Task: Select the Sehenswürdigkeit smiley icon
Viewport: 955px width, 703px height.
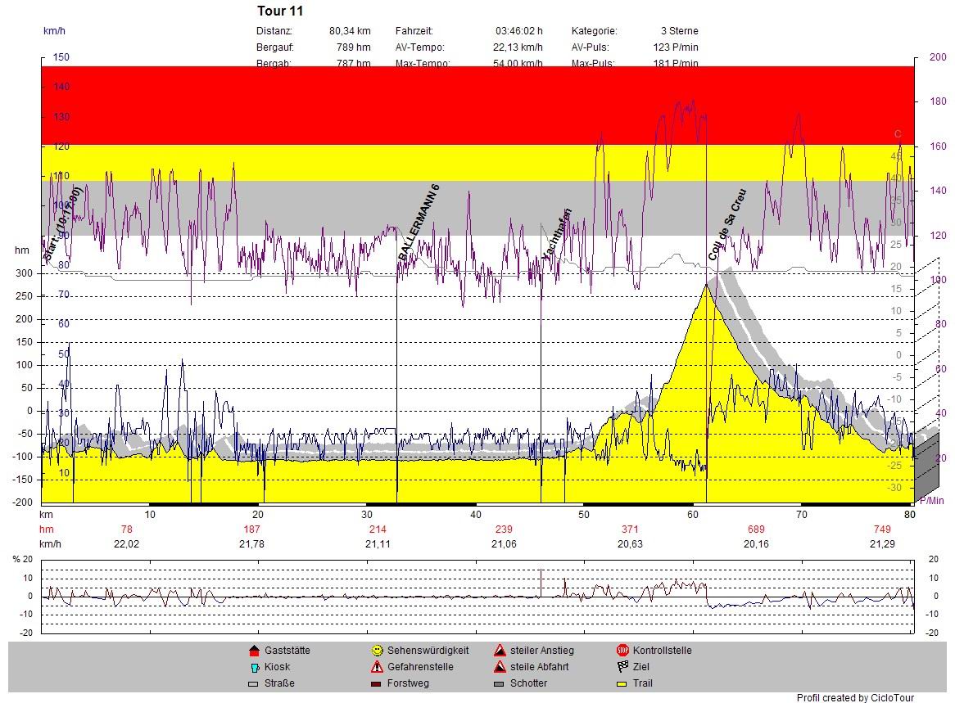Action: coord(377,651)
